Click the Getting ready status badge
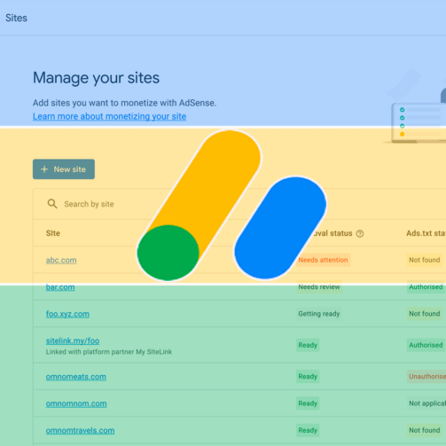This screenshot has width=446, height=446. coord(319,314)
